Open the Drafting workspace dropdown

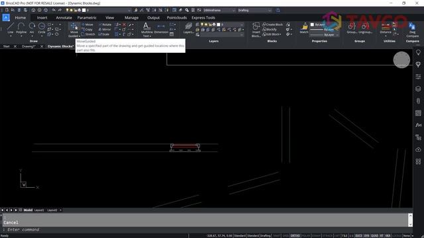pyautogui.click(x=254, y=11)
